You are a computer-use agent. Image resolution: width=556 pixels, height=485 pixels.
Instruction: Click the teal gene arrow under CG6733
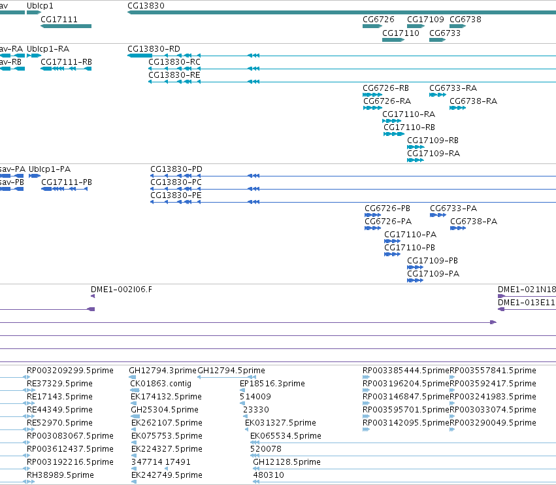pos(437,40)
